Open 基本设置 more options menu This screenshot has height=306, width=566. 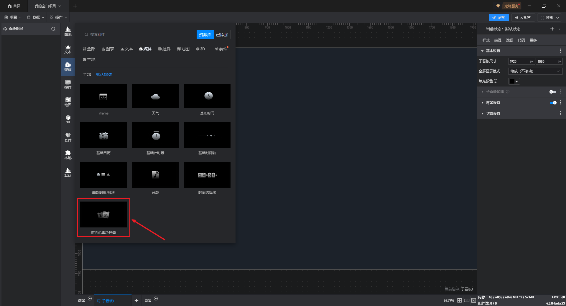click(x=560, y=51)
